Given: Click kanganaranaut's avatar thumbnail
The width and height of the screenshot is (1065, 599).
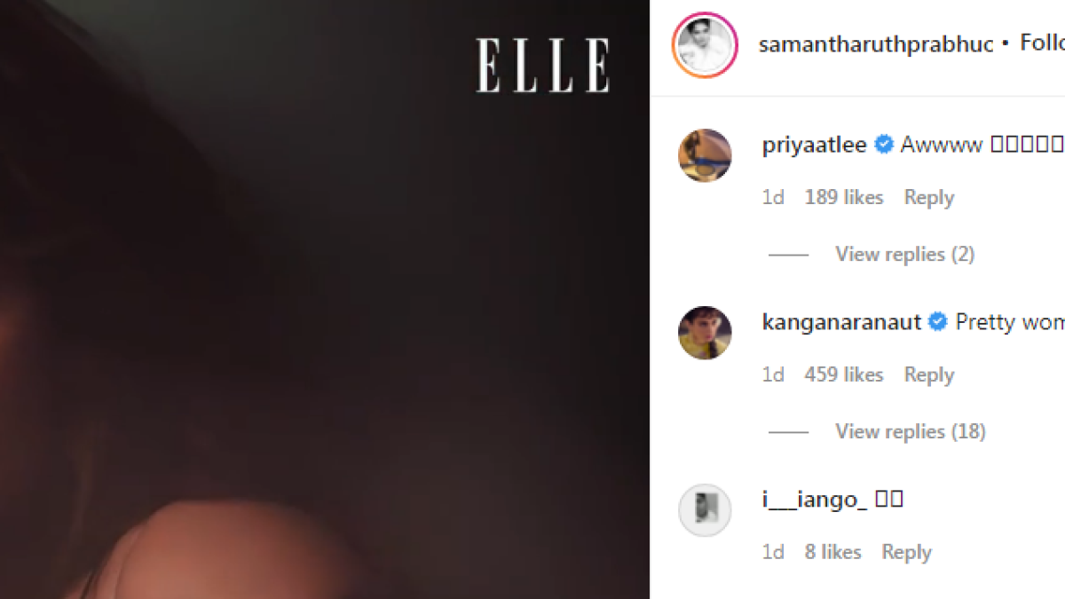Looking at the screenshot, I should click(705, 333).
